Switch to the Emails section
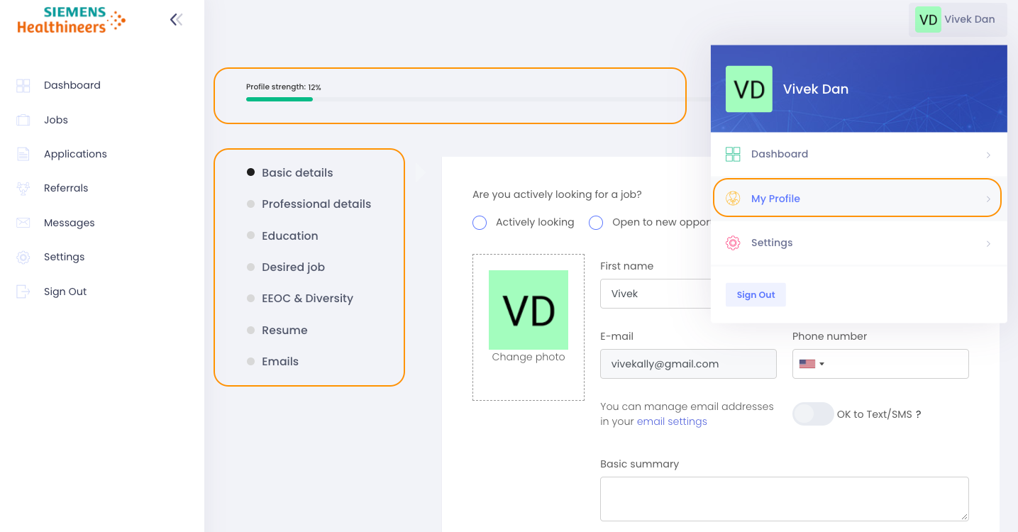This screenshot has width=1018, height=532. coord(280,361)
